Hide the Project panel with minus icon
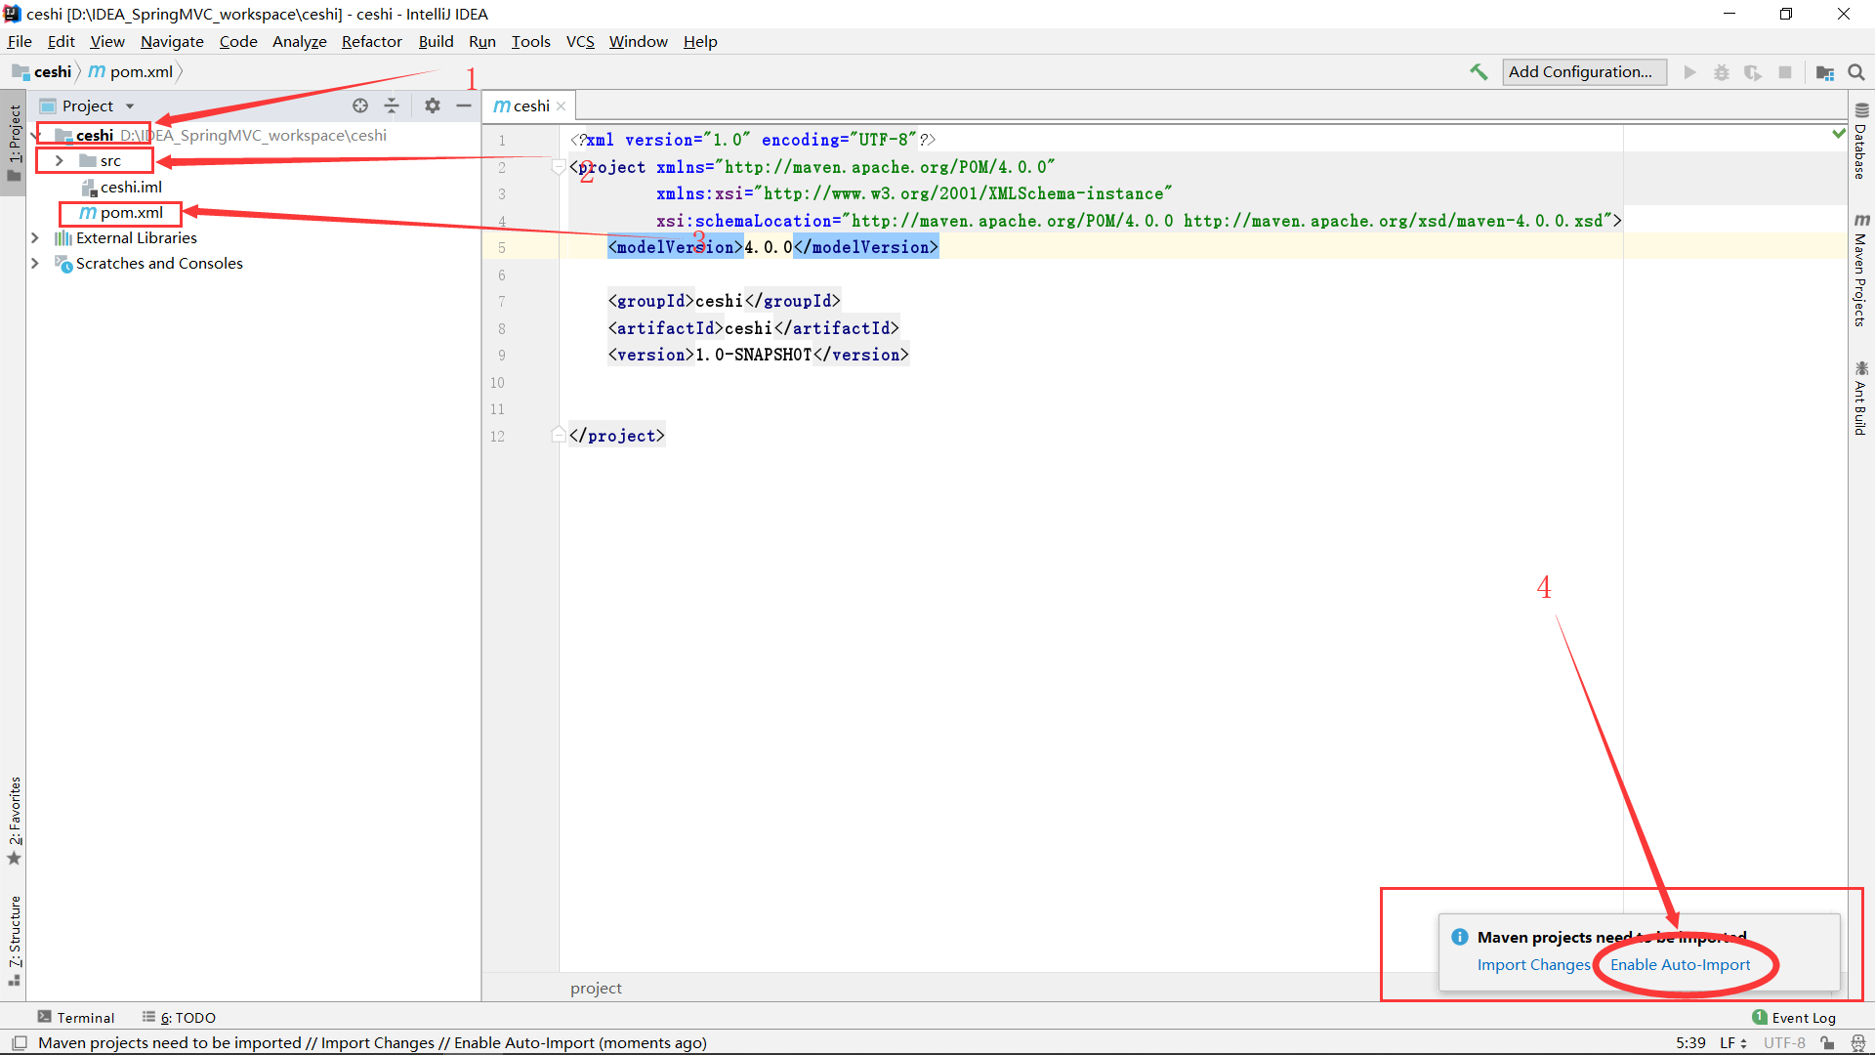 (464, 105)
